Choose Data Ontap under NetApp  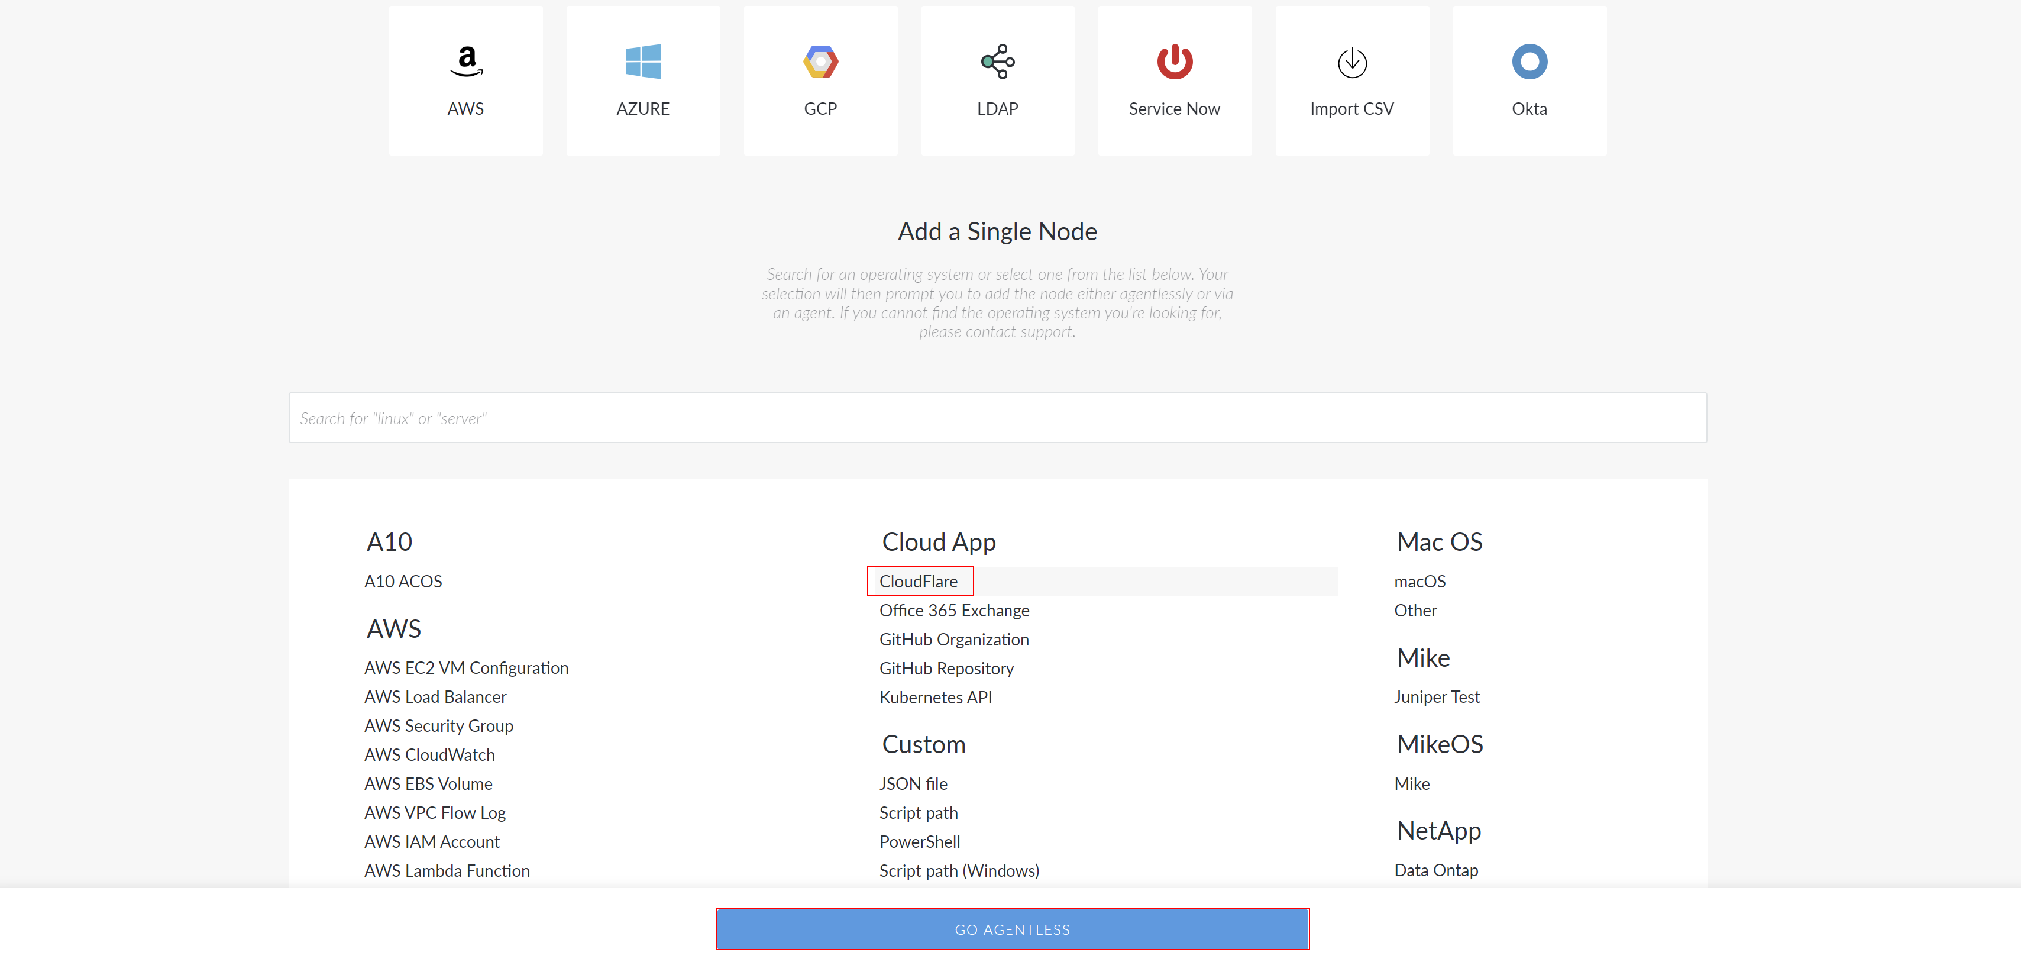[1435, 870]
